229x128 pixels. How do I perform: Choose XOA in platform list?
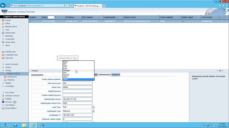(x=78, y=68)
